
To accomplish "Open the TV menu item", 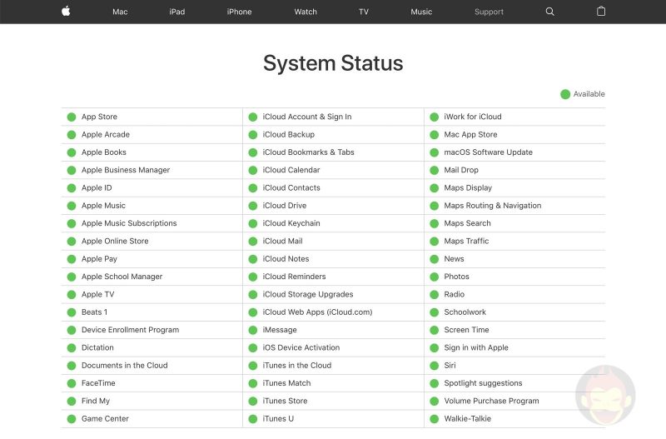I will (x=364, y=12).
